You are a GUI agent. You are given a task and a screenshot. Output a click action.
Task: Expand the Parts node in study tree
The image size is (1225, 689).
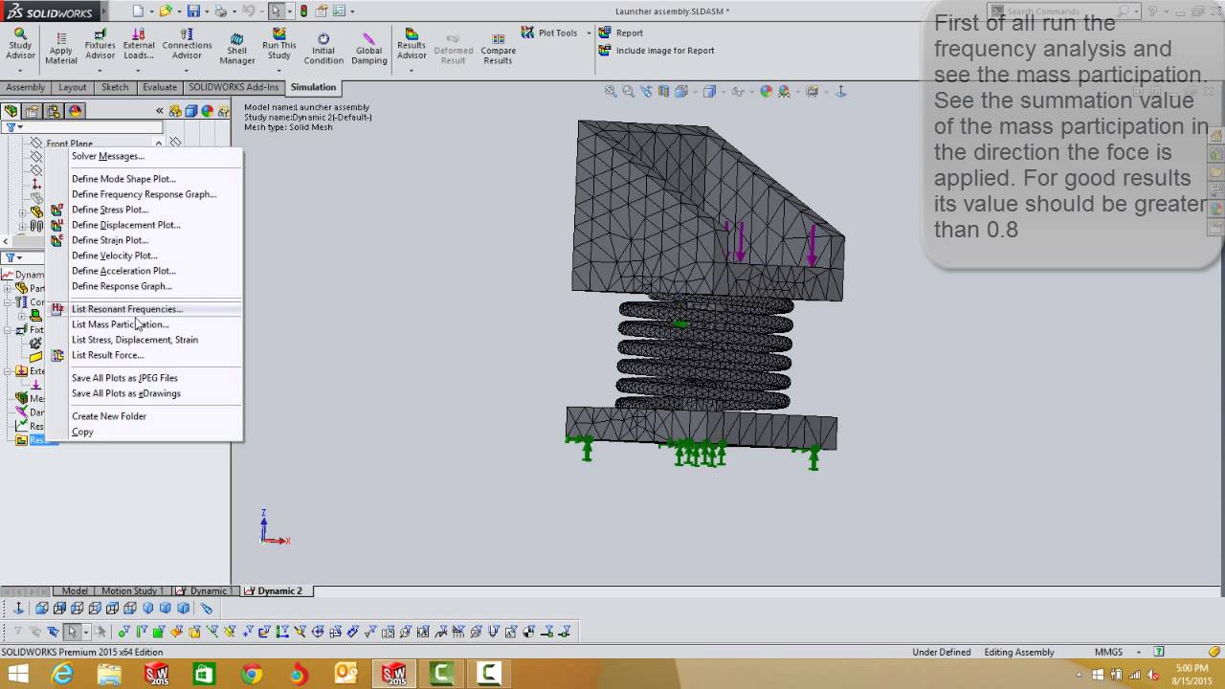click(8, 288)
